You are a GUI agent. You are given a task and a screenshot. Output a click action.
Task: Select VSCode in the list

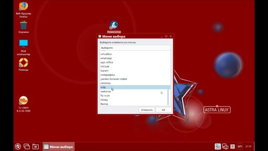click(135, 66)
